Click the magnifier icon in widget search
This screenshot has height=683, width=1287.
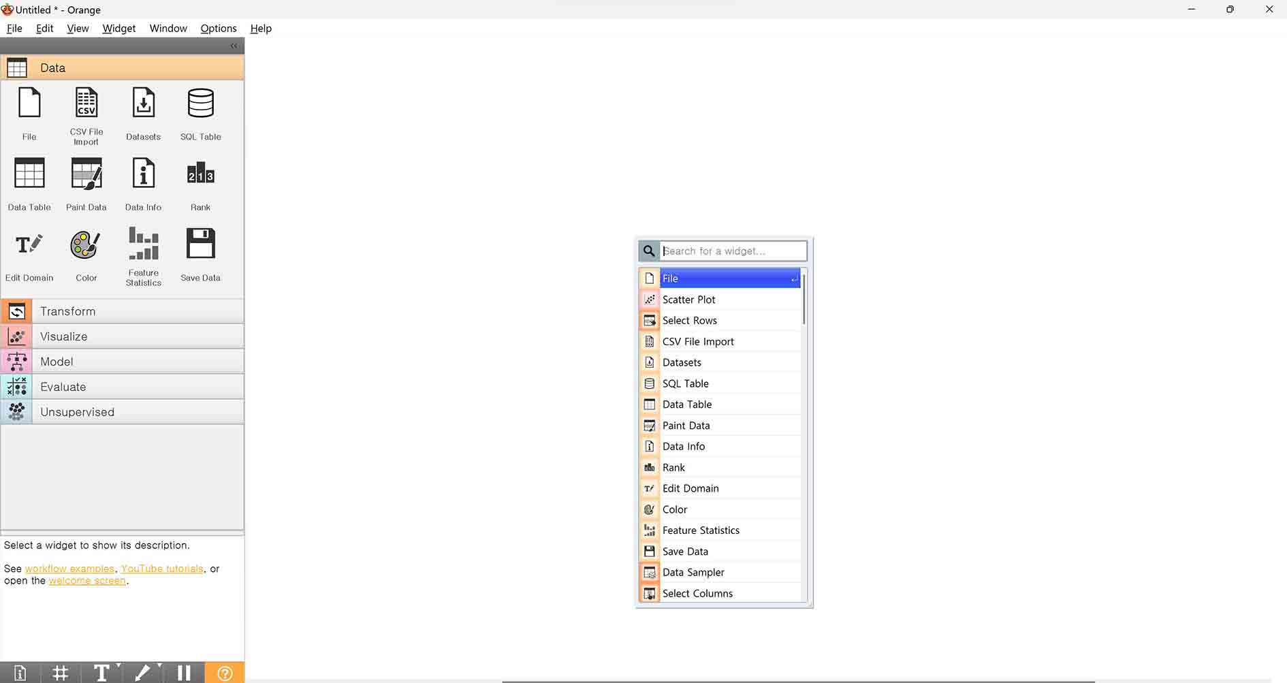pos(649,251)
